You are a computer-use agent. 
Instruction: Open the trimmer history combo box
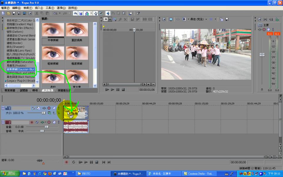108,19
